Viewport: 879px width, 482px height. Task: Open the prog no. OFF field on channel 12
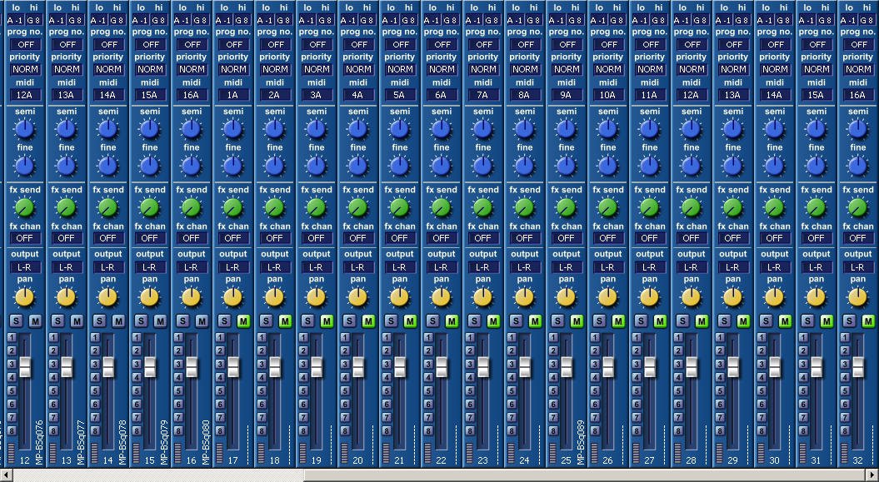[x=25, y=44]
